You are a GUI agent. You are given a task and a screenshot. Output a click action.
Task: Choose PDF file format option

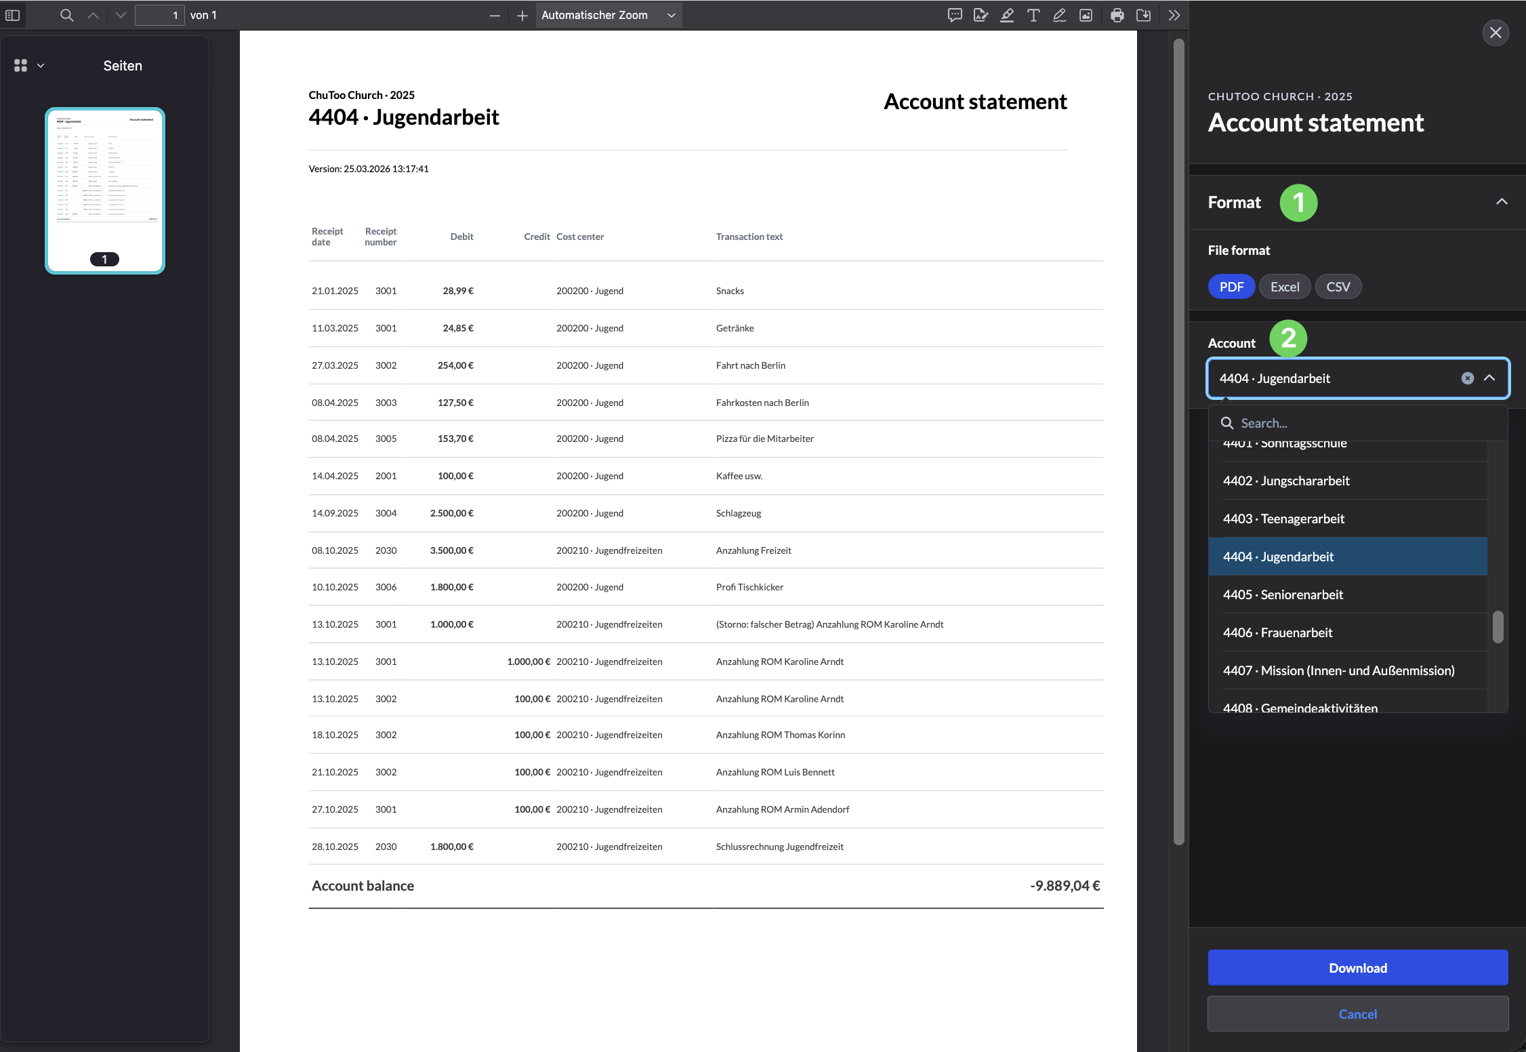(x=1231, y=287)
